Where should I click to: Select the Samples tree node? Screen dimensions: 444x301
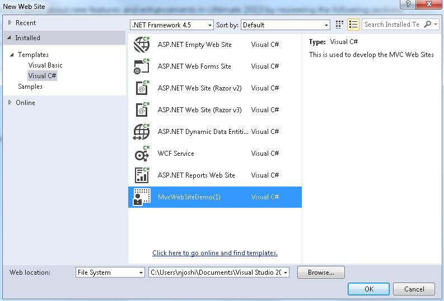[30, 87]
